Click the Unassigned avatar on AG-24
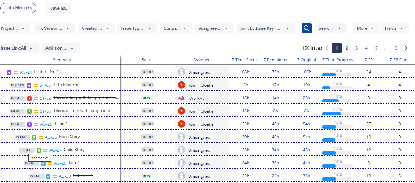The width and height of the screenshot is (415, 183). (181, 72)
